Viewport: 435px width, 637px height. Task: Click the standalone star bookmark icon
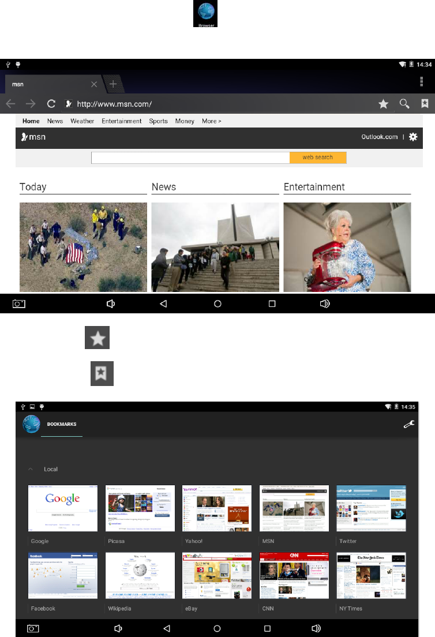pyautogui.click(x=97, y=338)
